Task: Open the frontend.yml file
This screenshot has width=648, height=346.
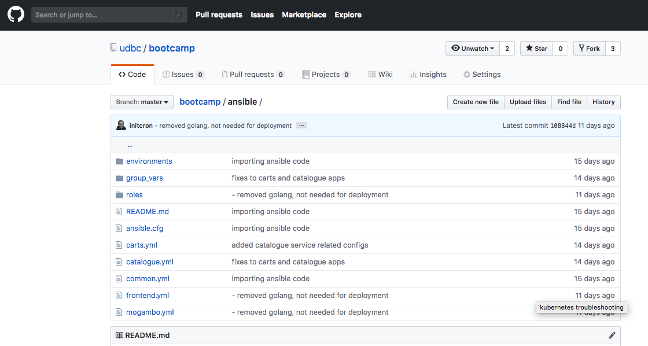Action: point(148,296)
